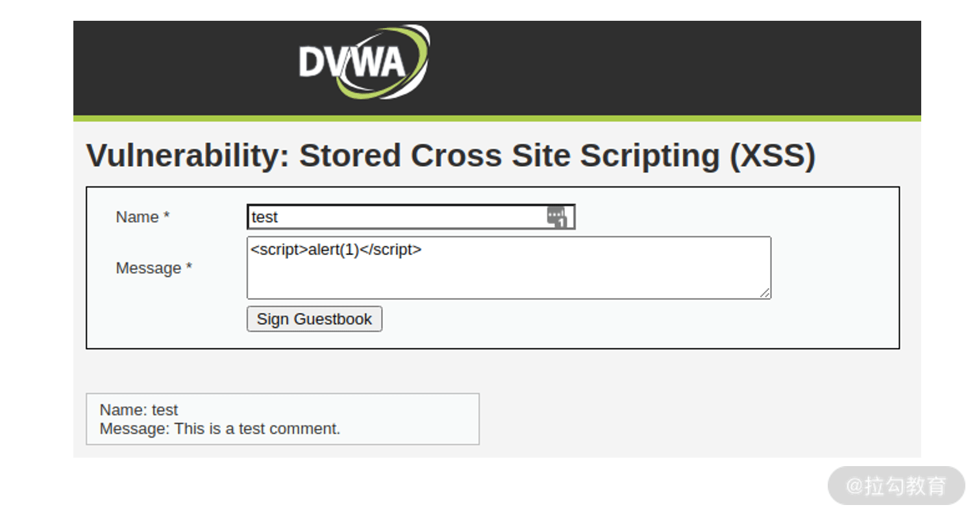Click the Name * label
The width and height of the screenshot is (979, 518).
pos(142,217)
